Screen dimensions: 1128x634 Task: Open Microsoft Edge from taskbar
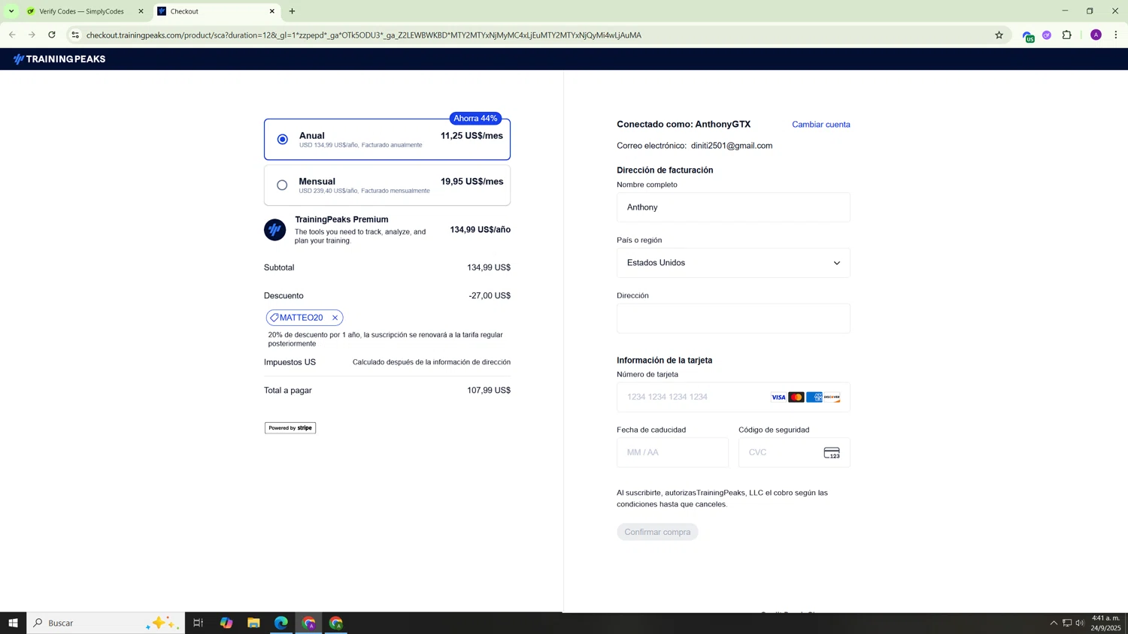pos(281,623)
